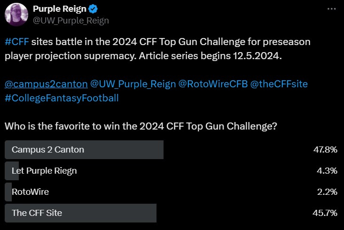Click the 2.2% poll result
Image resolution: width=344 pixels, height=230 pixels.
click(x=327, y=192)
